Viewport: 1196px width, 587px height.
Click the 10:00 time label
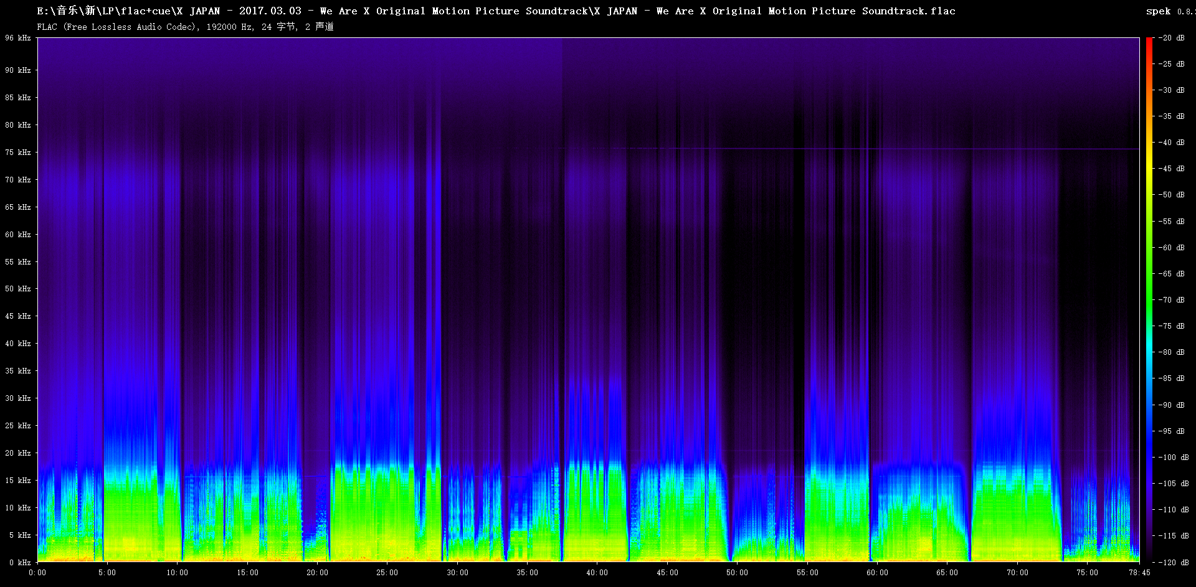tap(177, 573)
